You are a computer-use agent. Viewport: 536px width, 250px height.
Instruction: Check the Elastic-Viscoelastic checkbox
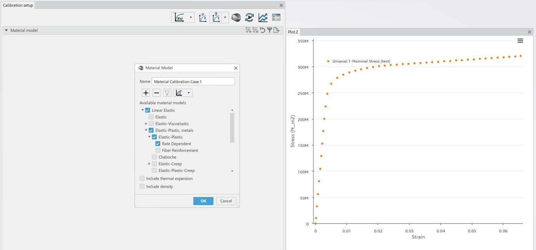pyautogui.click(x=151, y=124)
